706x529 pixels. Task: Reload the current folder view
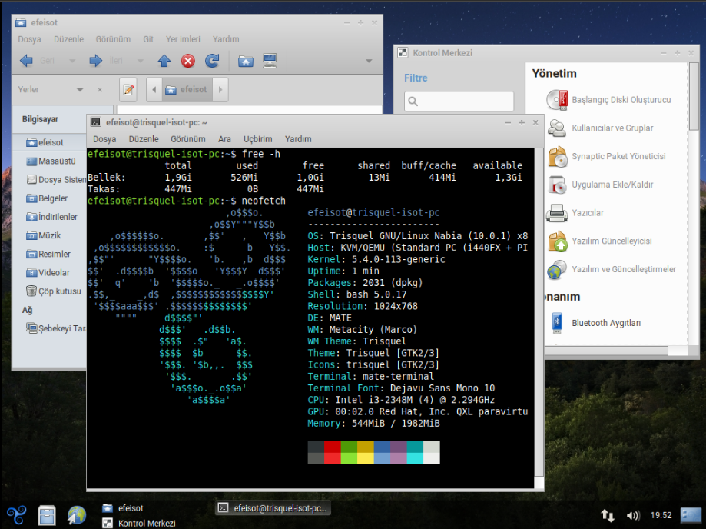(212, 61)
